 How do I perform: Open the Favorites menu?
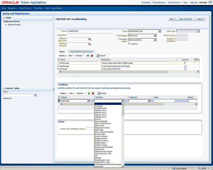39,8
